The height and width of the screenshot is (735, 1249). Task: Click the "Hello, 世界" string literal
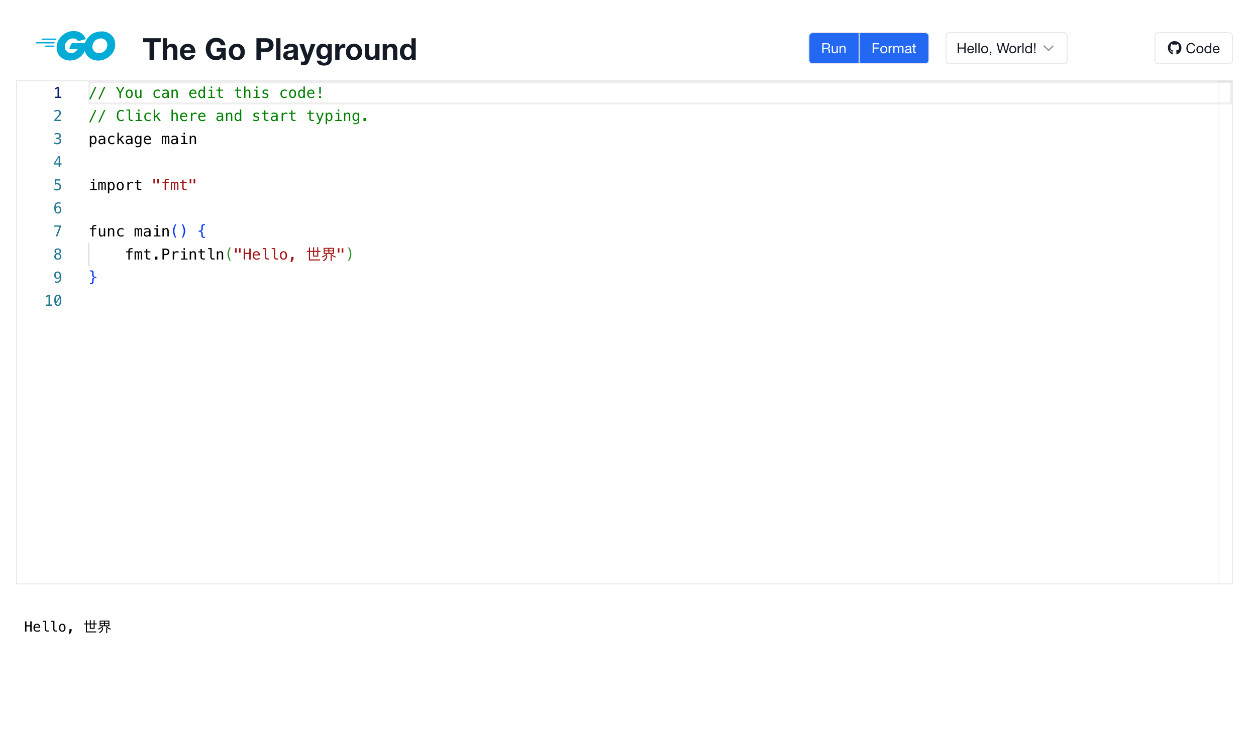tap(289, 255)
